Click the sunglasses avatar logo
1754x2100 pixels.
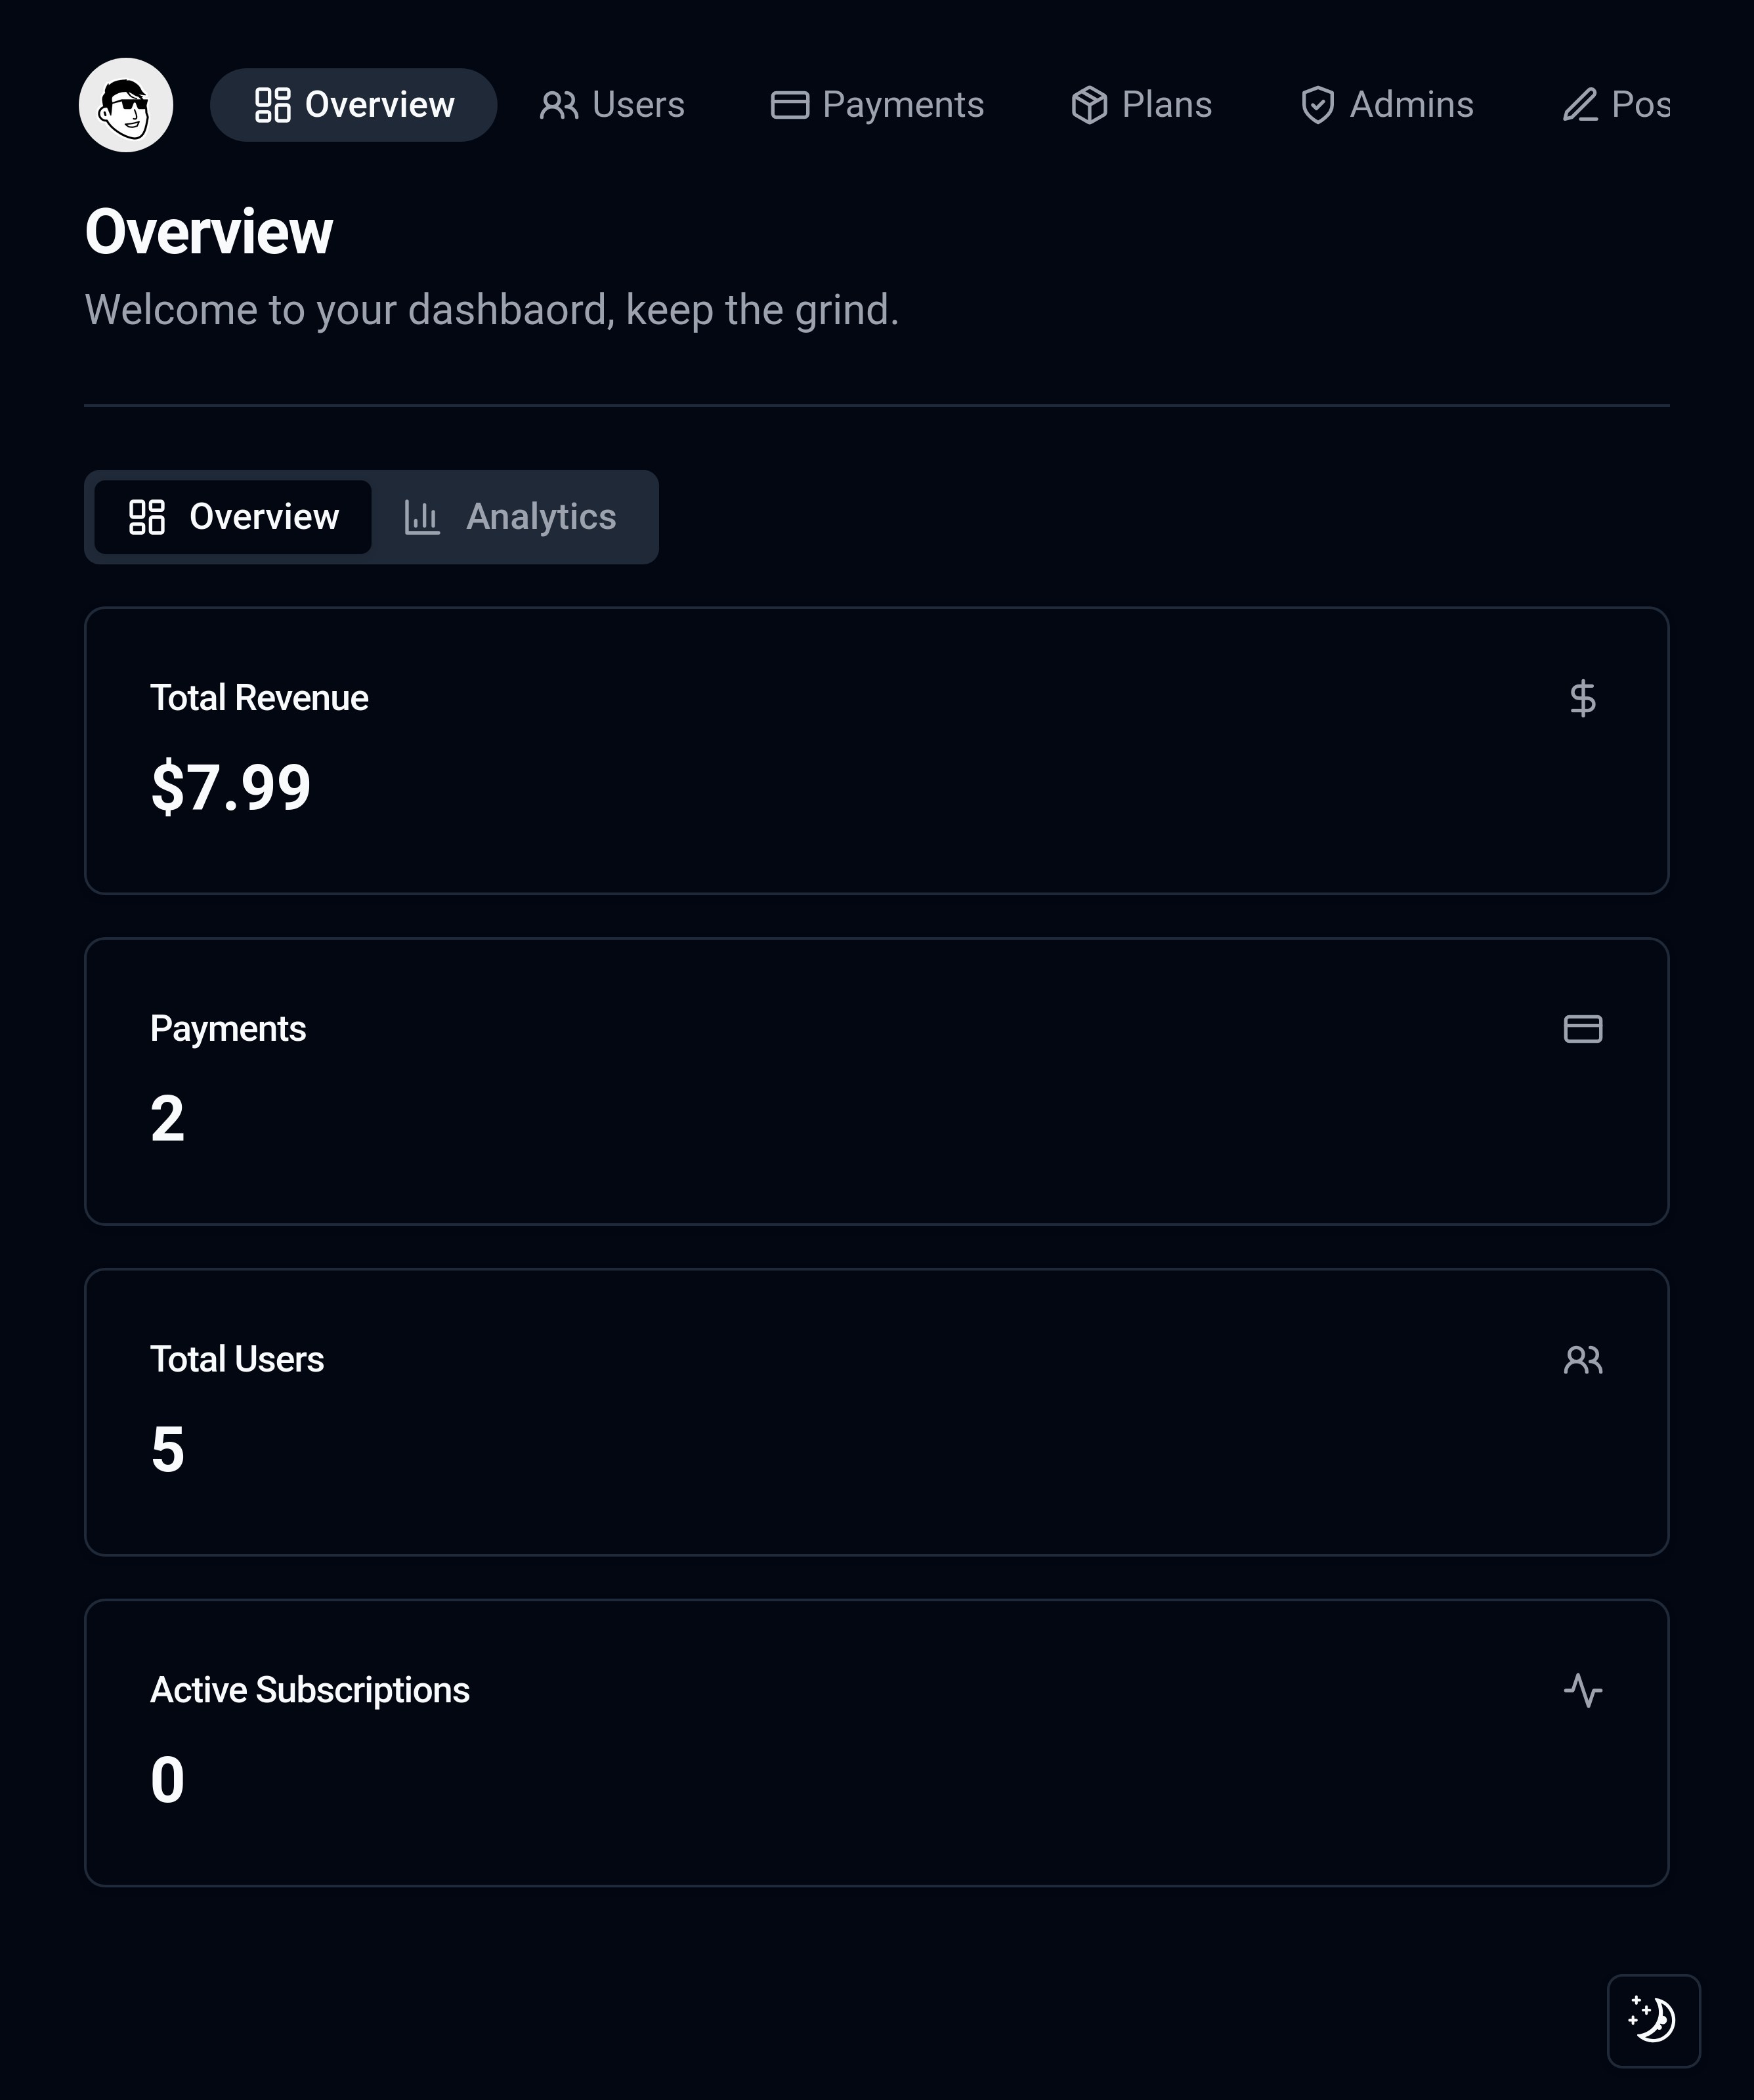point(126,105)
